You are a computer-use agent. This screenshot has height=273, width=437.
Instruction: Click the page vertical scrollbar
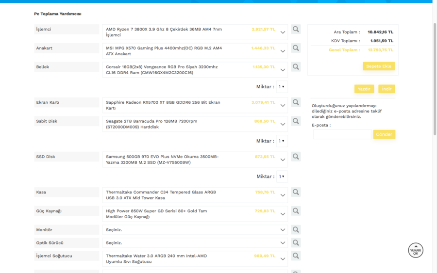(435, 80)
